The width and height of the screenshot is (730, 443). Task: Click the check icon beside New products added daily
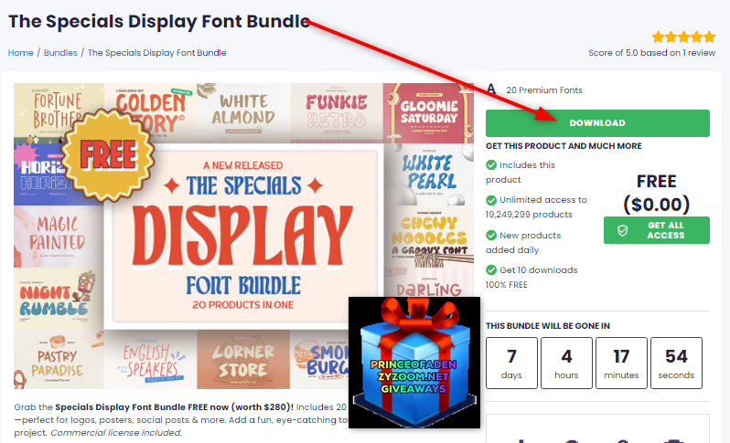491,236
